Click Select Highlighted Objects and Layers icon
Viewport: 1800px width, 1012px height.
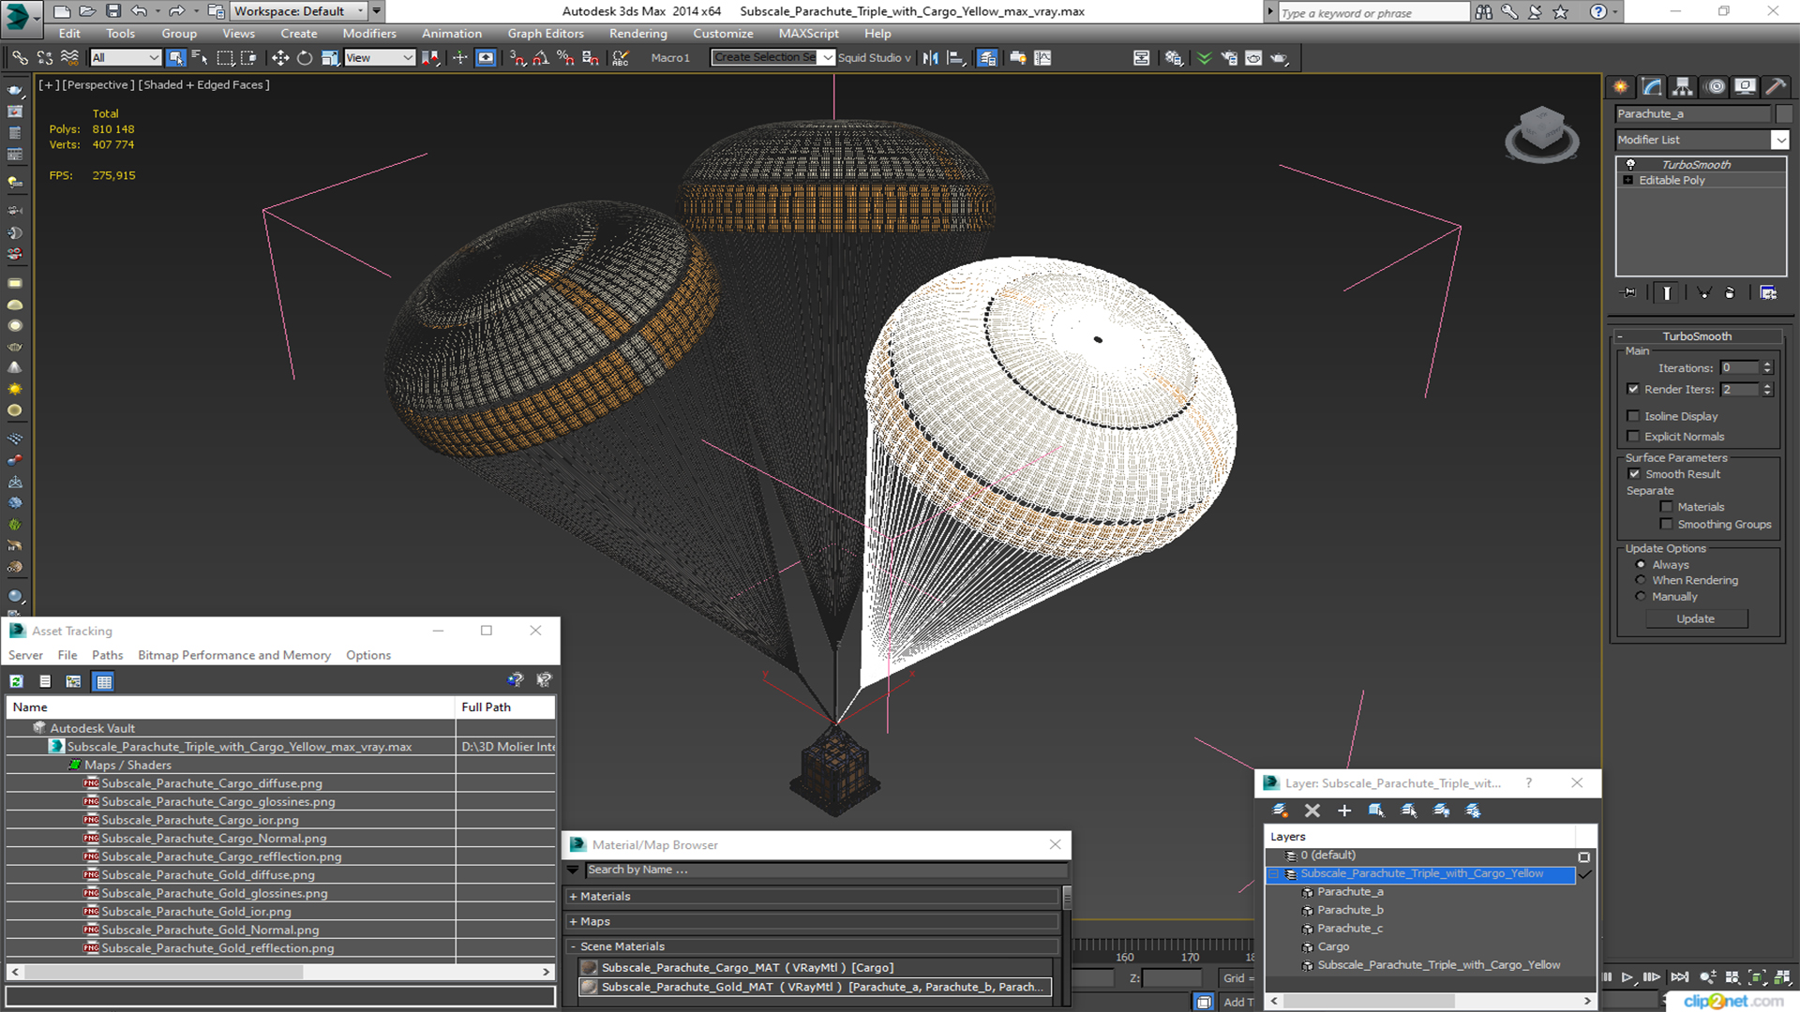[x=1376, y=811]
